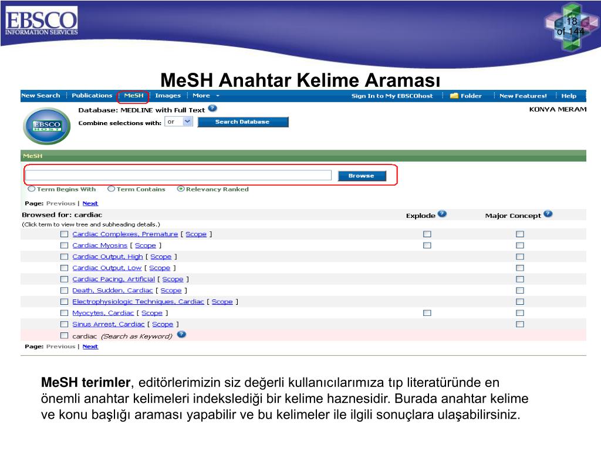Open the Cardiac Output, High term link
This screenshot has height=451, width=601.
(107, 257)
